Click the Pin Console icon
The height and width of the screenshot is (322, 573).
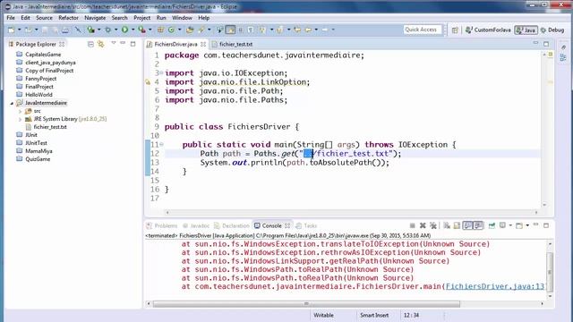pyautogui.click(x=492, y=225)
